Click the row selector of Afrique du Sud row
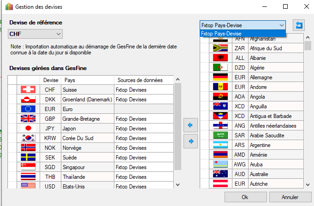Viewport: 314px width, 206px height. click(205, 48)
